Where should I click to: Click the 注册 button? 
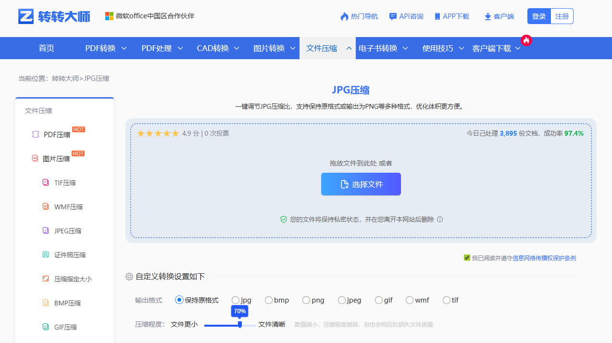[562, 16]
